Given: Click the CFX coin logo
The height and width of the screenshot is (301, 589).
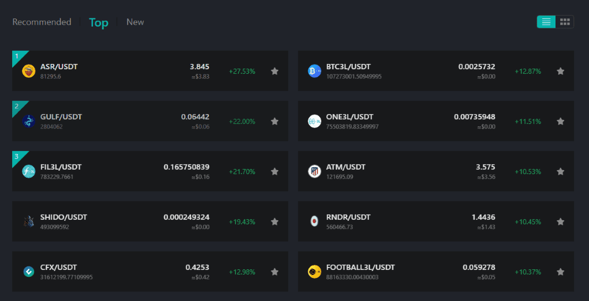Looking at the screenshot, I should point(28,272).
